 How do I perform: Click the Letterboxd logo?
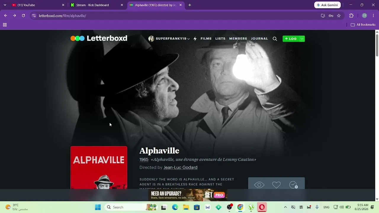point(99,38)
